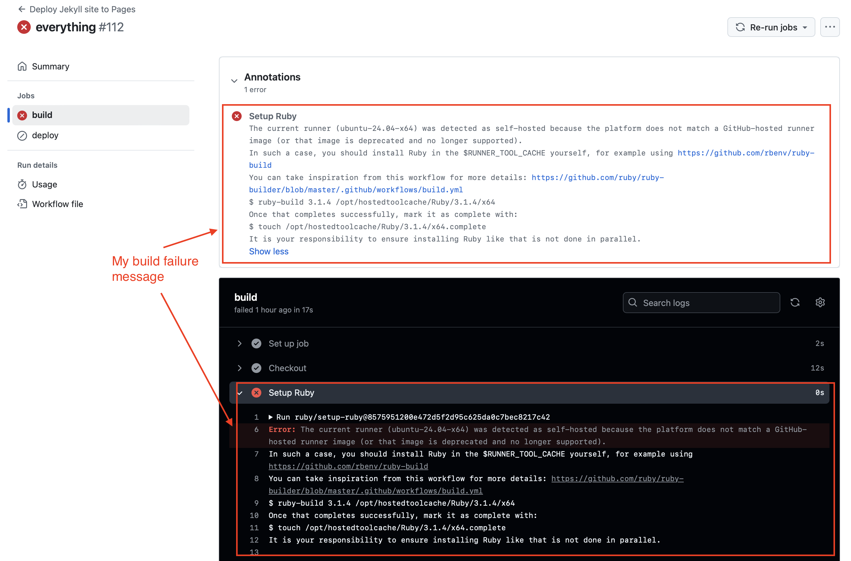Select the Summary menu item

coord(50,66)
